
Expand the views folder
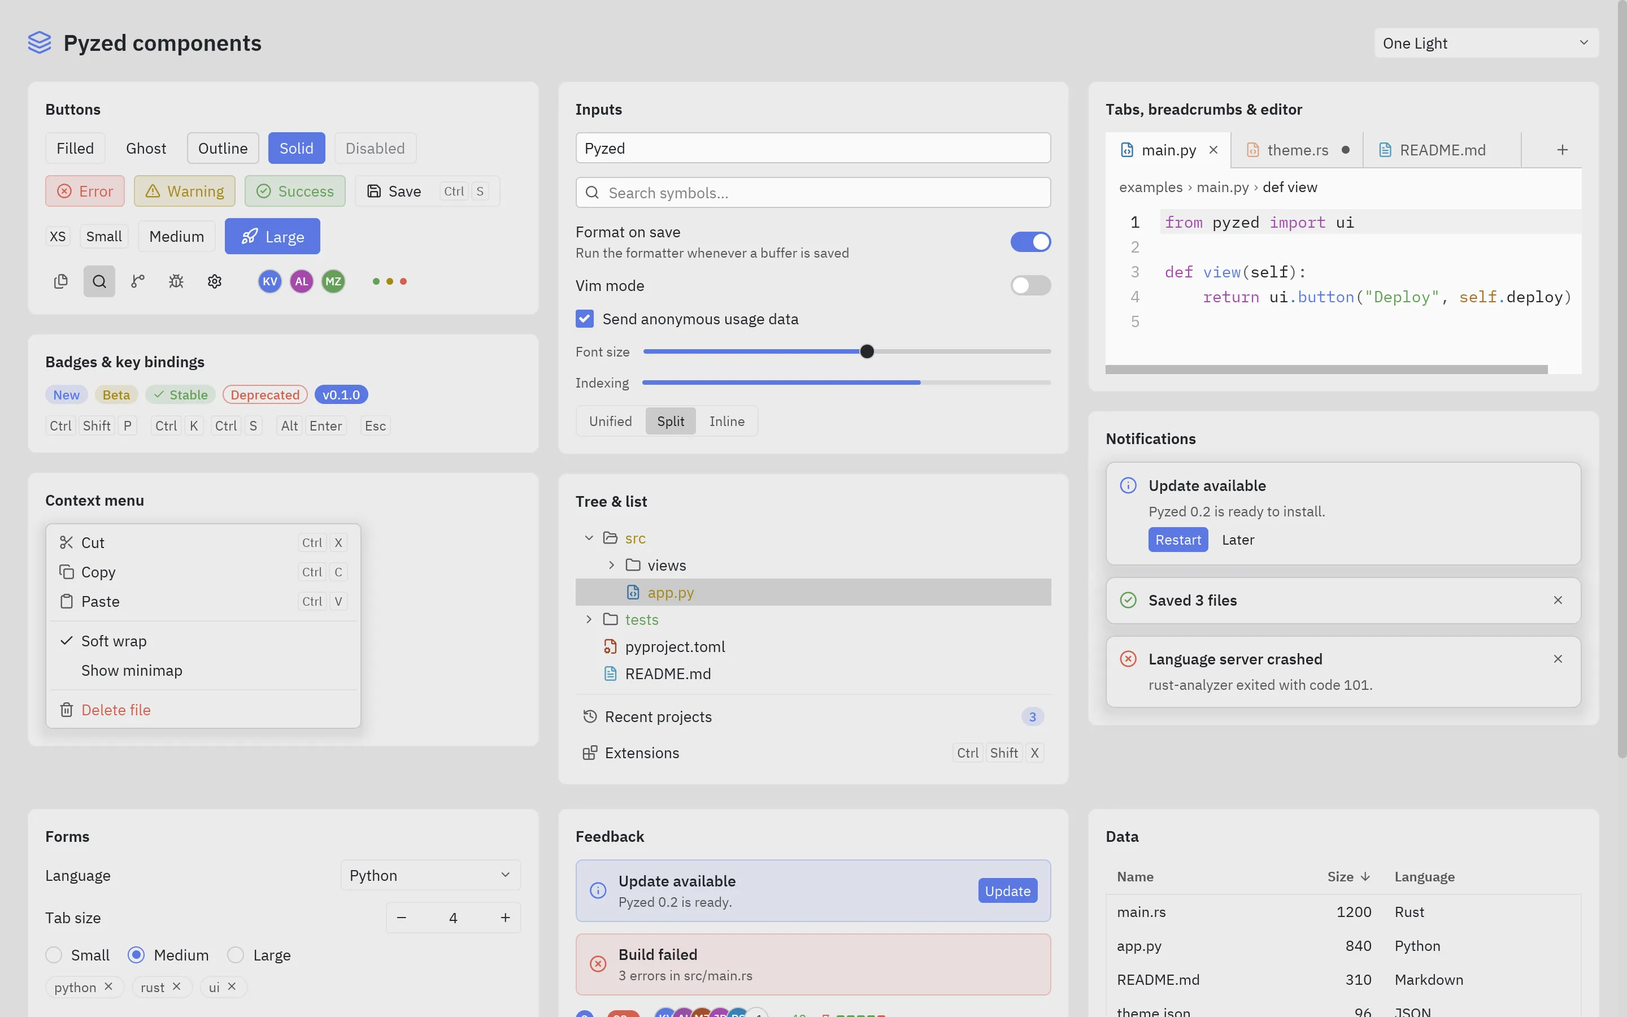tap(611, 565)
